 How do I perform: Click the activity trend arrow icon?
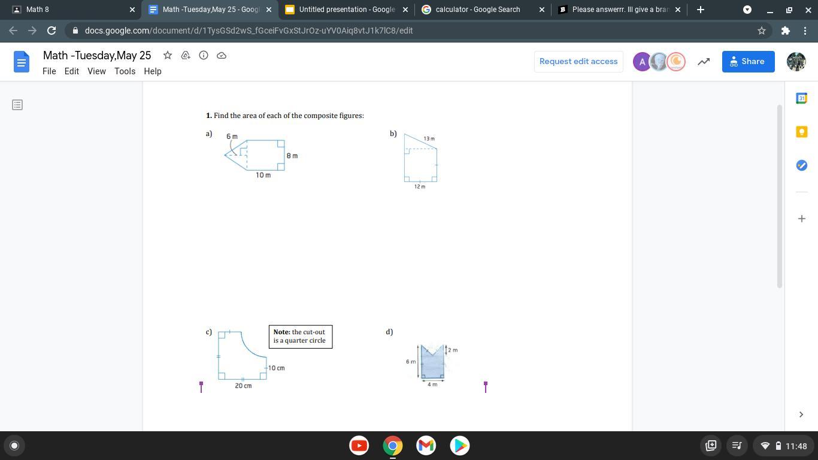(704, 61)
